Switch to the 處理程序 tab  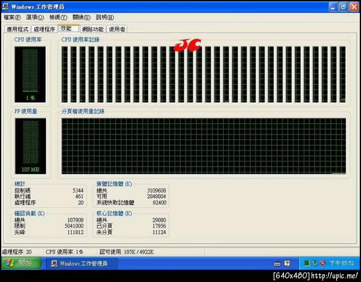point(44,29)
